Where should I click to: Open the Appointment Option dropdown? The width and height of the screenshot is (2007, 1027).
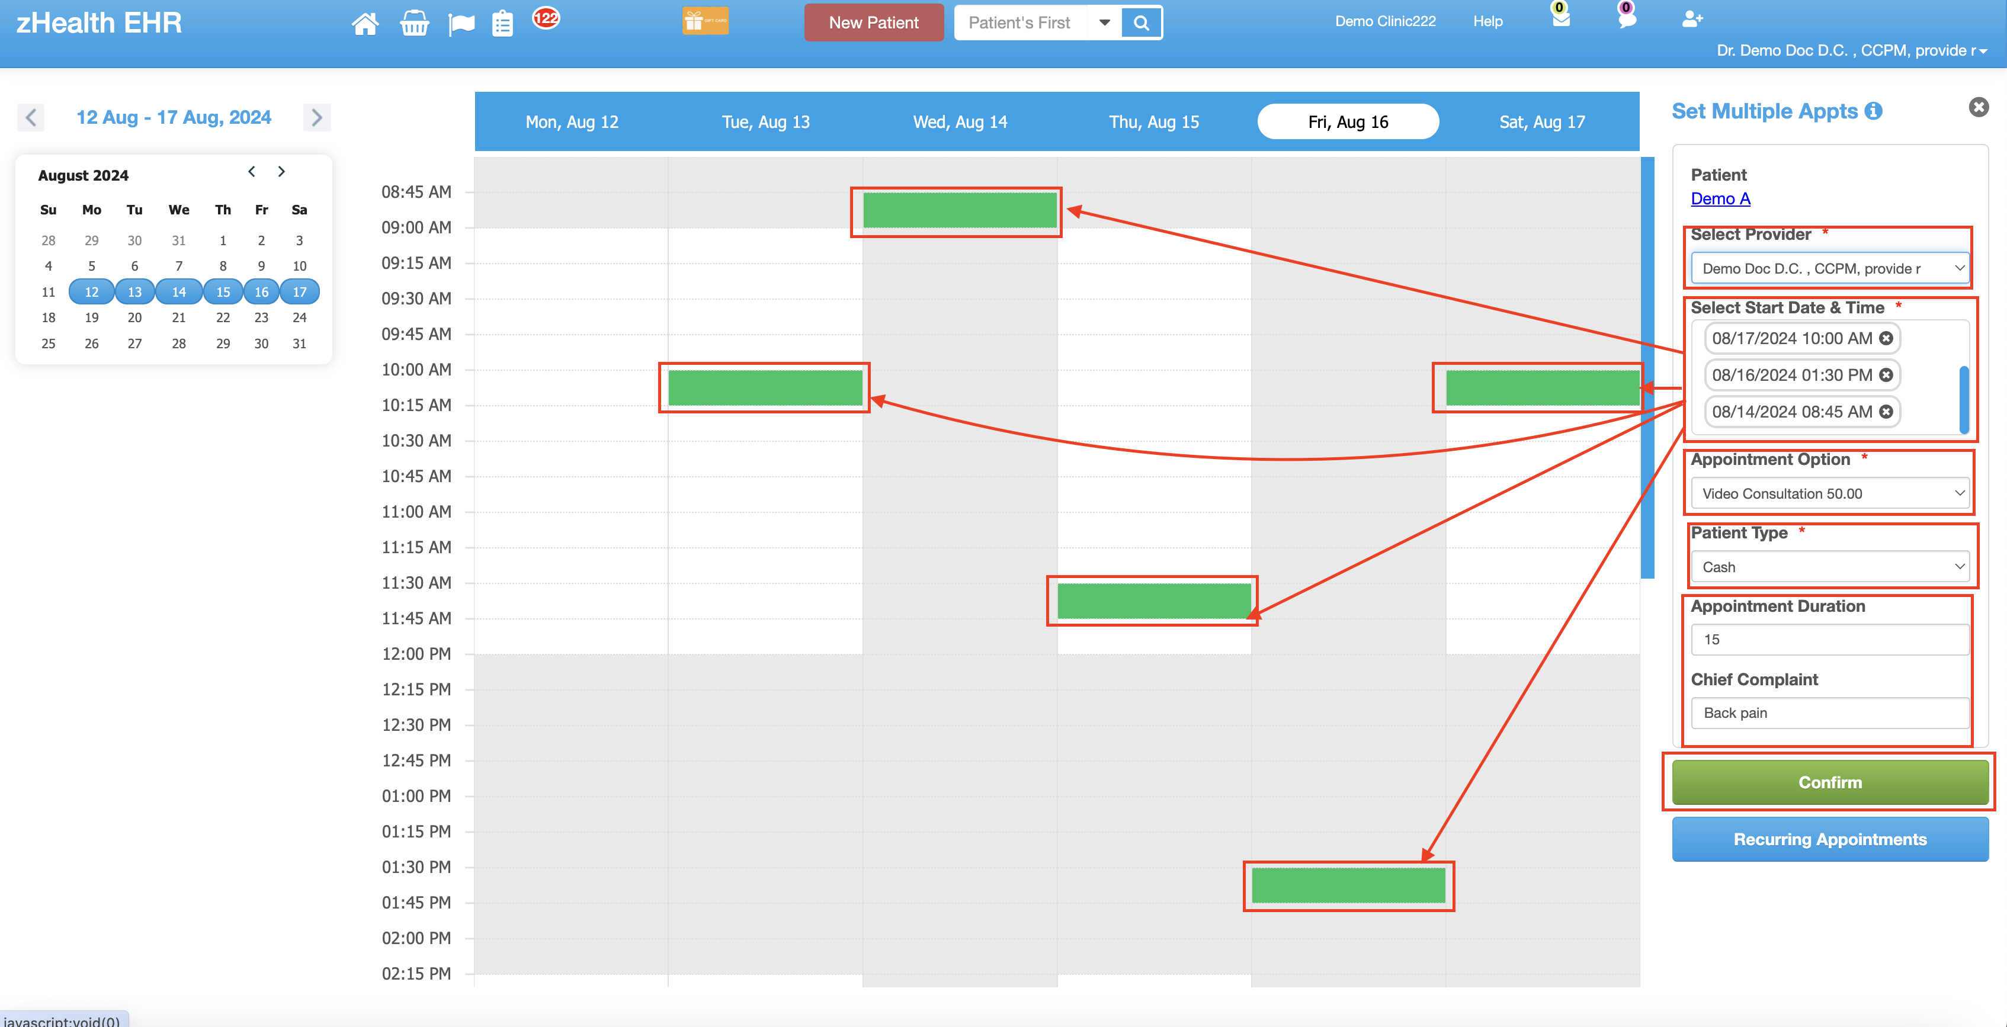(x=1829, y=493)
